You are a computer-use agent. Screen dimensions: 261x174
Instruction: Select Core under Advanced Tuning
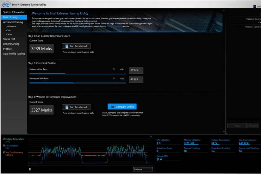coord(8,30)
